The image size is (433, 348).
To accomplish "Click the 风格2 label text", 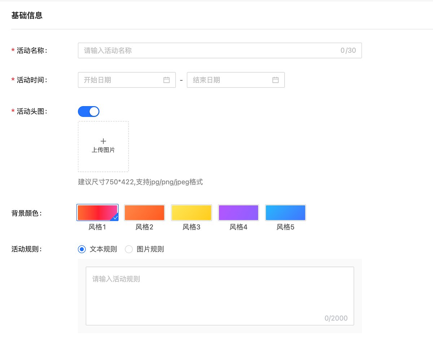I will (x=144, y=227).
